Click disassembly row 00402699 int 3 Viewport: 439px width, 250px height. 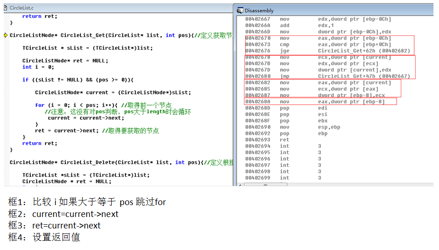point(283,178)
